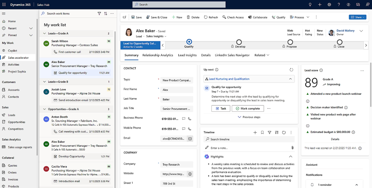Screen dimensions: 372x188
Task: Open Lead Nurturing and Qualification link
Action: [229, 79]
